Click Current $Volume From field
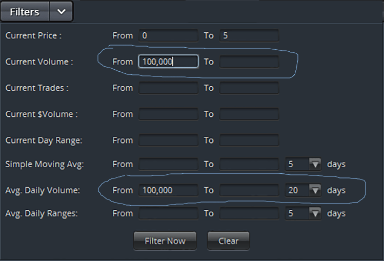Screen dimensions: 384x261 tap(168, 114)
